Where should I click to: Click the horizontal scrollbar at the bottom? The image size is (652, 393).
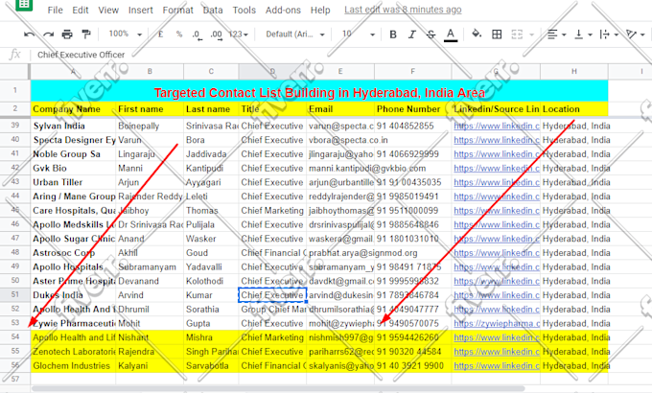(x=278, y=389)
